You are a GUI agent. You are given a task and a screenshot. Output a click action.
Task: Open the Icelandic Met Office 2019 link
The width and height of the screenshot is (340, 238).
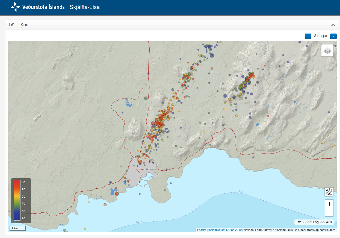pyautogui.click(x=225, y=230)
